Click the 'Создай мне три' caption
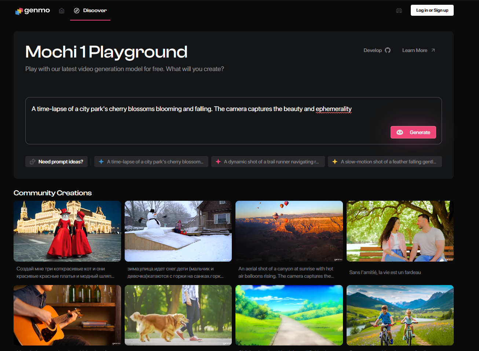The image size is (479, 351). tap(66, 272)
